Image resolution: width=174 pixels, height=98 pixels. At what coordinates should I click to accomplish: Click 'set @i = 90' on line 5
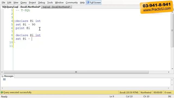pyautogui.click(x=25, y=24)
